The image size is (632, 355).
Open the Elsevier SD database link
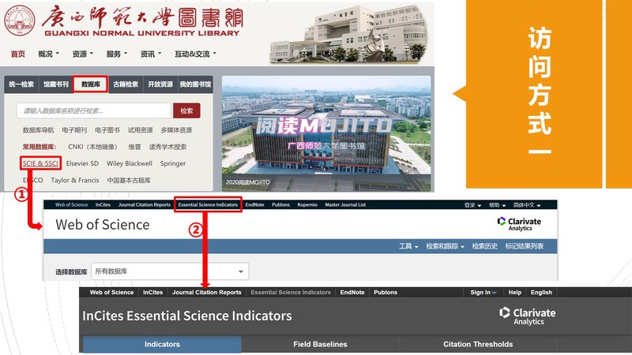(x=82, y=163)
